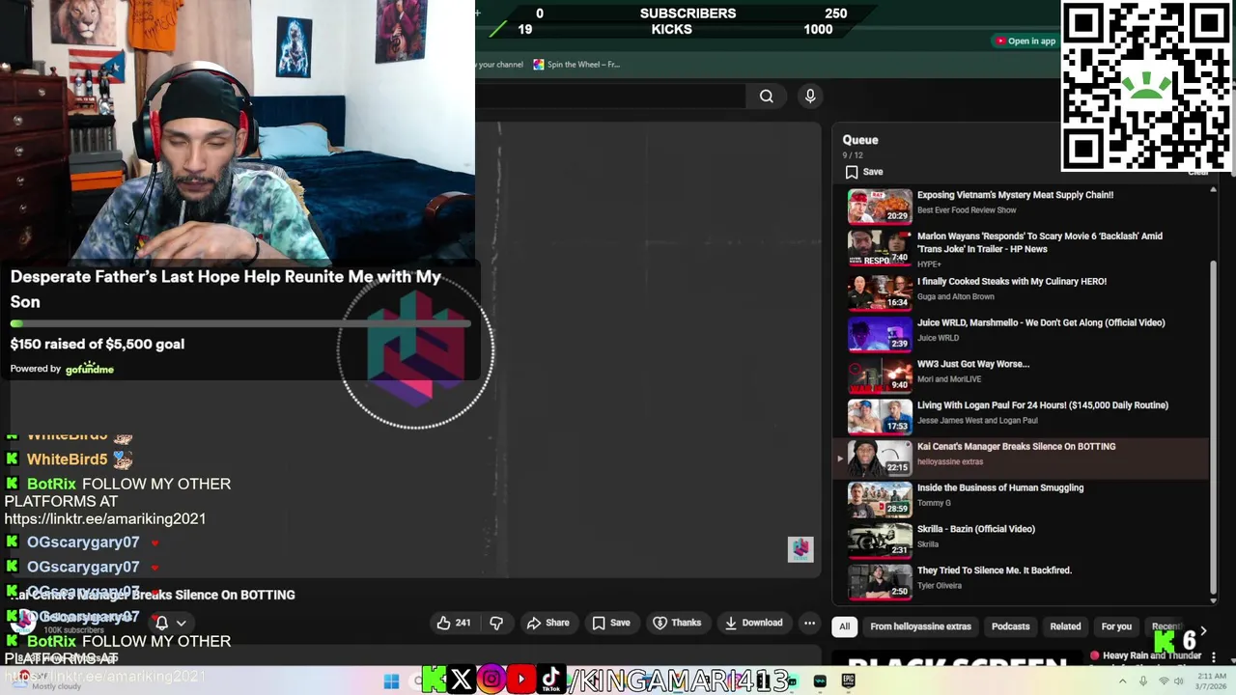The width and height of the screenshot is (1236, 695).
Task: Send a Thanks to the creator
Action: pos(676,623)
